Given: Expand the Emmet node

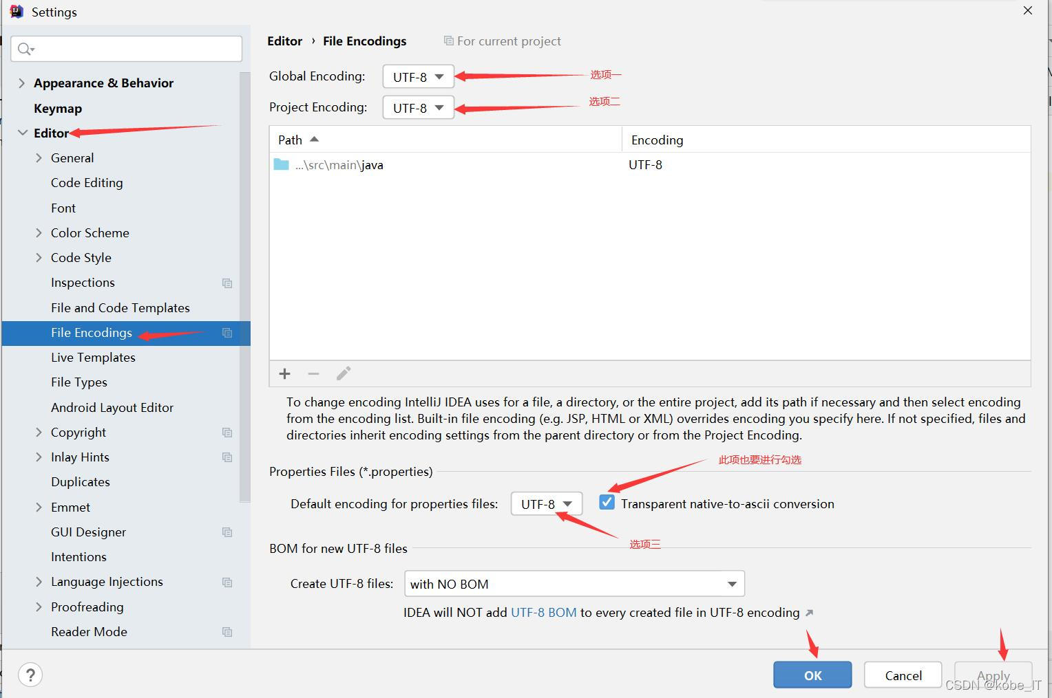Looking at the screenshot, I should pos(39,507).
